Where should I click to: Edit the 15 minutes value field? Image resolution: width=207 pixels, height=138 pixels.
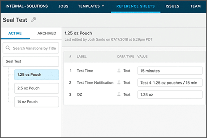click(170, 71)
